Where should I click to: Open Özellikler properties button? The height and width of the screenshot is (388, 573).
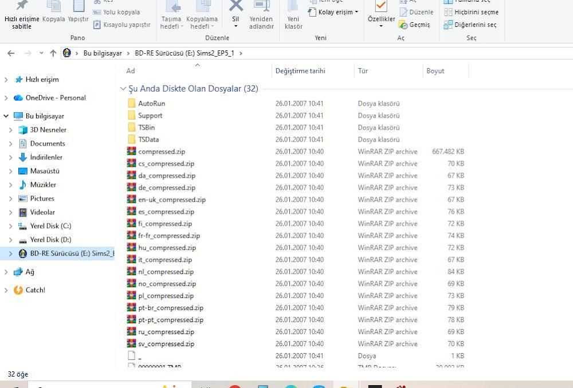pyautogui.click(x=381, y=14)
